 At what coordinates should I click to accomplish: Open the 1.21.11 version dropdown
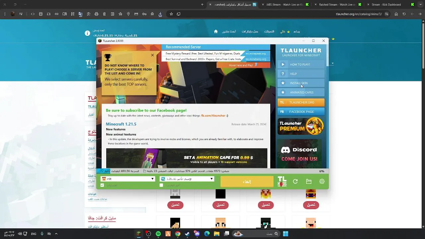pyautogui.click(x=187, y=179)
